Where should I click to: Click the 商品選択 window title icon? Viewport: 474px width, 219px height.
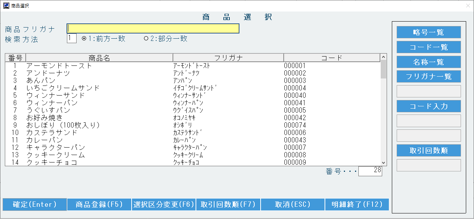pyautogui.click(x=6, y=6)
